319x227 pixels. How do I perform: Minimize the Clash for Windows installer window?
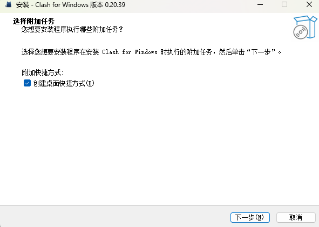click(x=260, y=4)
